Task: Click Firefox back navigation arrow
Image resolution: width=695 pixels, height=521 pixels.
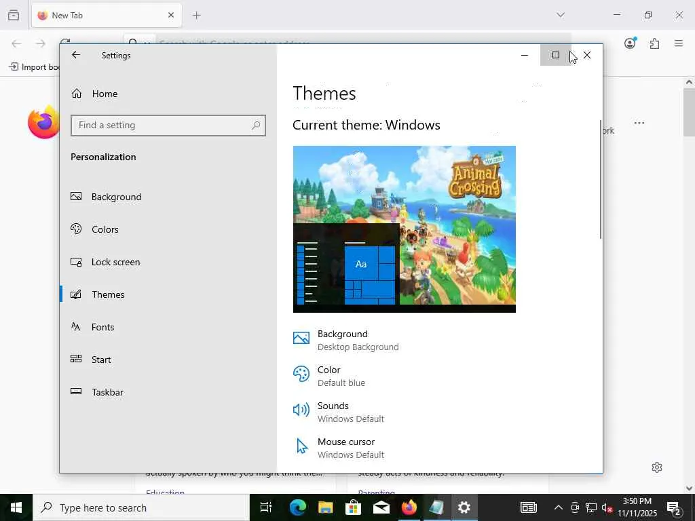Action: (x=16, y=43)
